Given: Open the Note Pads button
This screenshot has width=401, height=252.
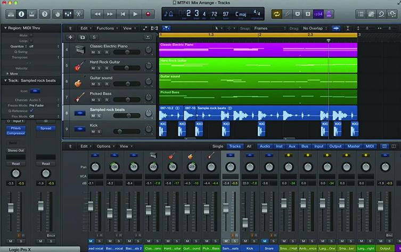Looking at the screenshot, I should 371,14.
